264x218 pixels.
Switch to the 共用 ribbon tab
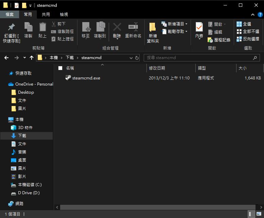point(46,15)
